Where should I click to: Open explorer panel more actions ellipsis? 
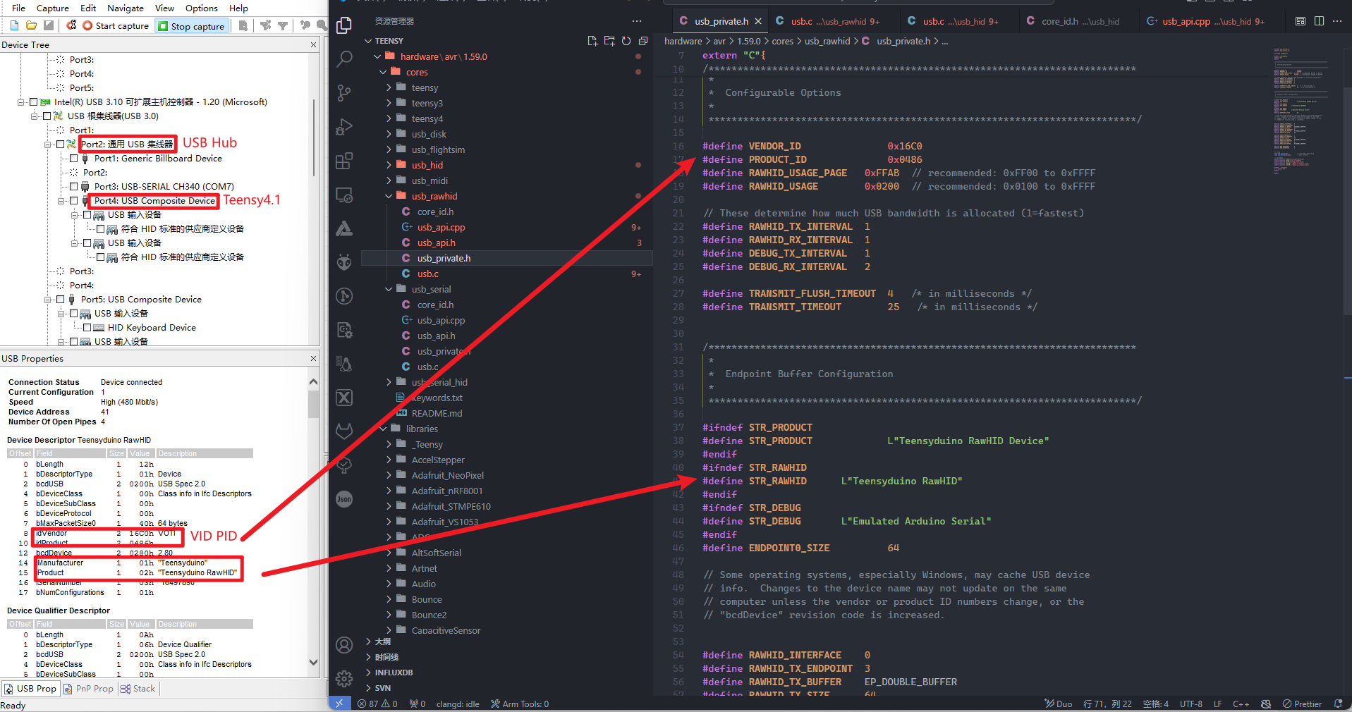pos(637,21)
